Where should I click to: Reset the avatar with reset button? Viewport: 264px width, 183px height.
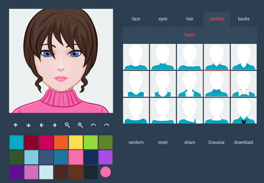(x=163, y=142)
